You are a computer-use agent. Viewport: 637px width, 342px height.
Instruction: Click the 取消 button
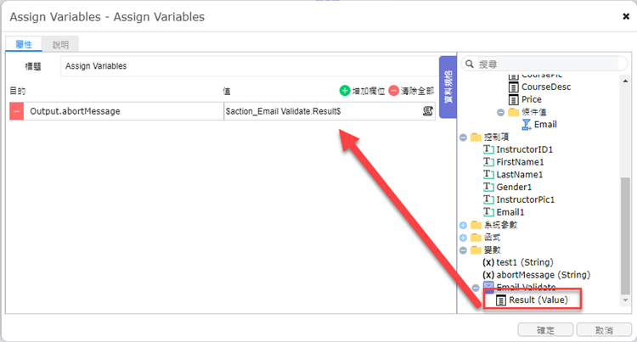coord(604,330)
